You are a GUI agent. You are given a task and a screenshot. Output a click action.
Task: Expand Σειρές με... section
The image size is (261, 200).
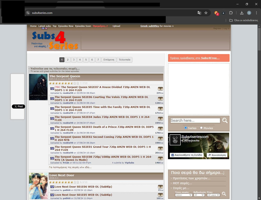(x=180, y=188)
